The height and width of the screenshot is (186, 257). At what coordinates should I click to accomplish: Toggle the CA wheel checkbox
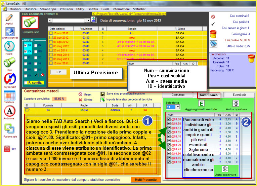26,51
